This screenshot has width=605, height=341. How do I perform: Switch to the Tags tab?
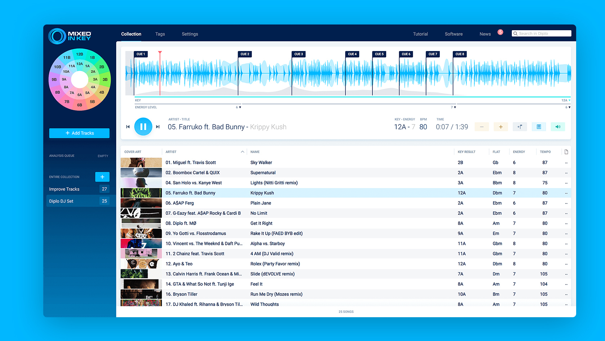(160, 34)
